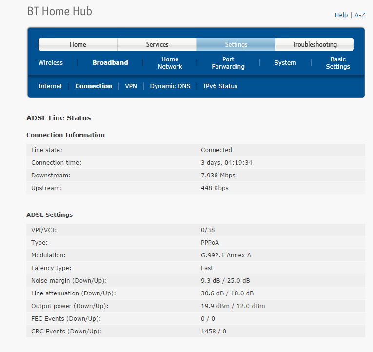
Task: Click the ADSL Line Status heading
Action: pos(59,118)
